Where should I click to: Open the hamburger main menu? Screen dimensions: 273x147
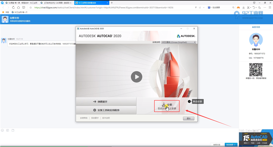coord(270,8)
